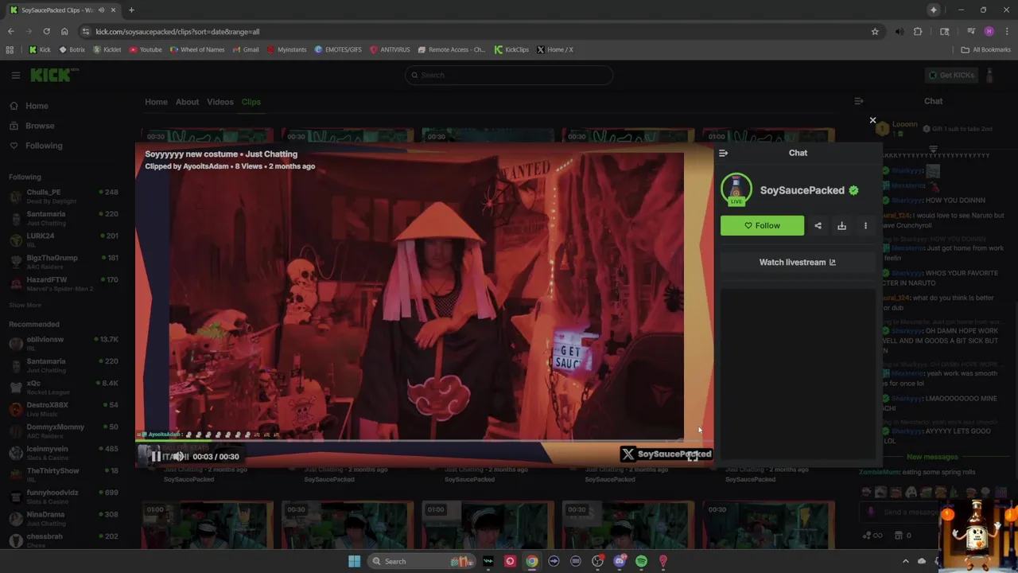Share the clip

(818, 225)
